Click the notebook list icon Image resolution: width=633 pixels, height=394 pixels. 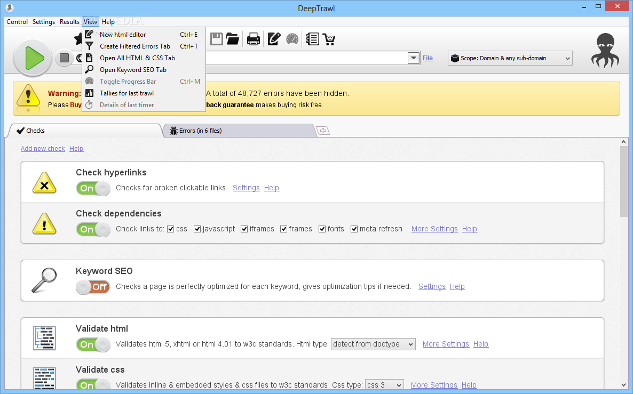[312, 39]
